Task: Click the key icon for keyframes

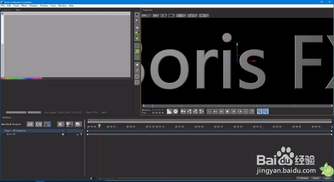Action: (183, 111)
